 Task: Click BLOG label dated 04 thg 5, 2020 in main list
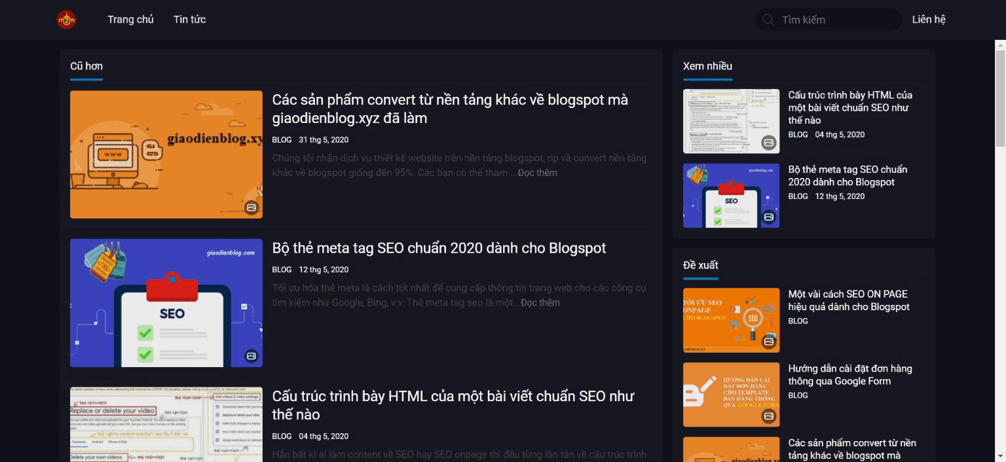pyautogui.click(x=282, y=436)
